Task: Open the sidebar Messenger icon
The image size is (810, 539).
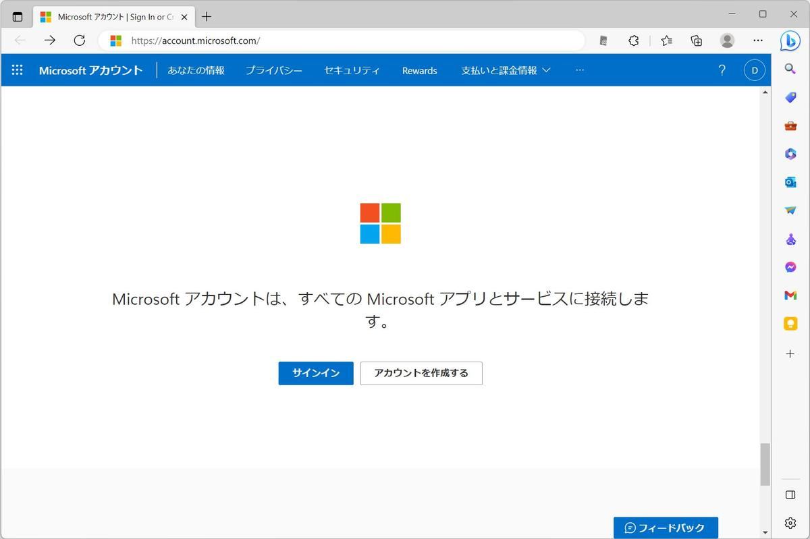Action: 790,267
